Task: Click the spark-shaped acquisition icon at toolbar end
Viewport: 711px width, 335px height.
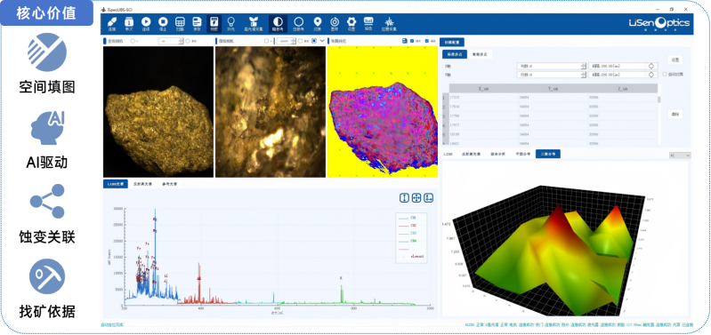Action: pos(389,21)
